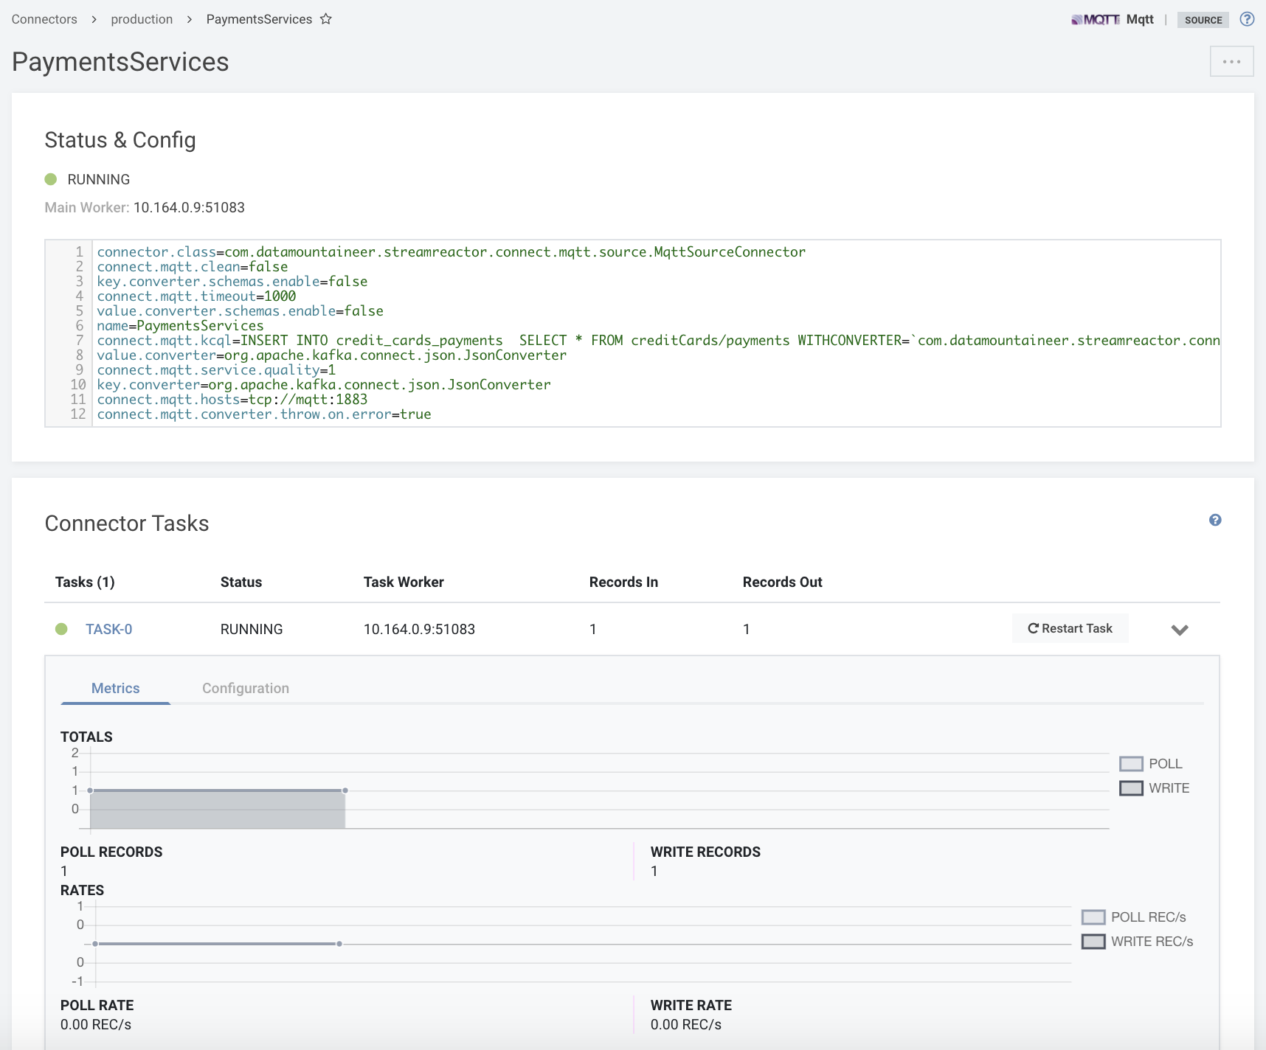Click the Rates chart end data point
1266x1050 pixels.
pos(339,944)
